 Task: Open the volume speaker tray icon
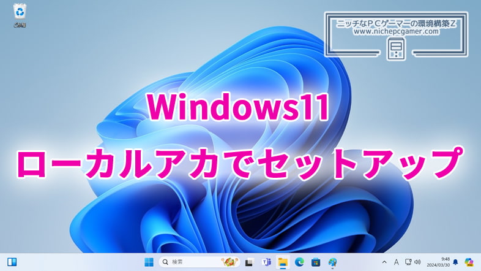417,262
